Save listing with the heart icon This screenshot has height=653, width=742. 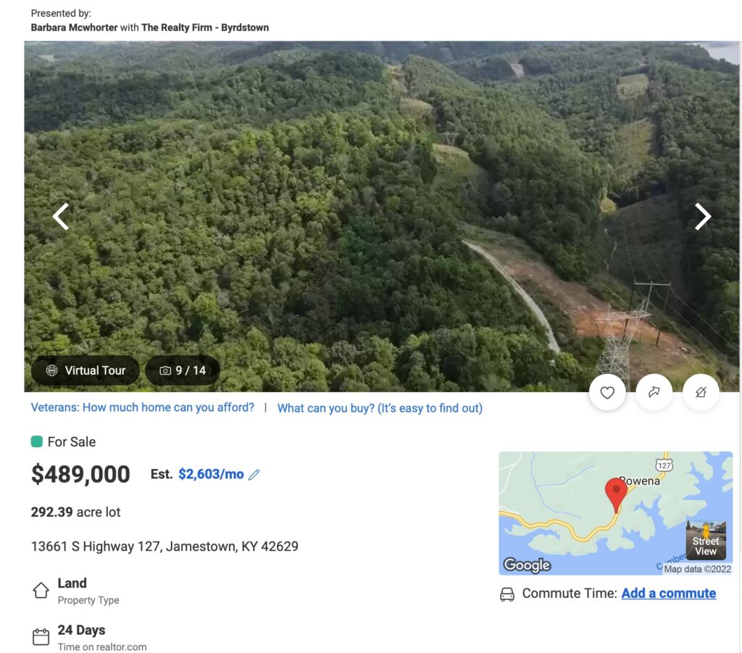(607, 392)
